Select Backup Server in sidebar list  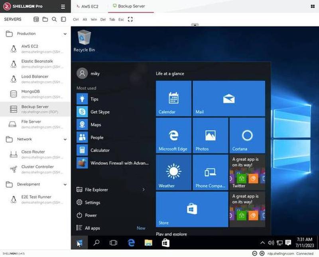coord(35,109)
